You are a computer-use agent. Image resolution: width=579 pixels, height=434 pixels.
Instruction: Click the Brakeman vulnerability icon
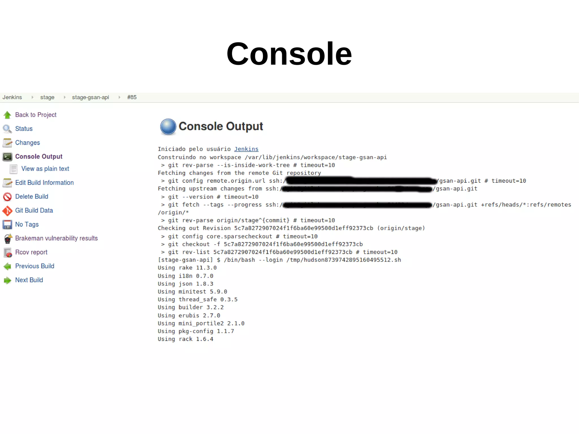pos(8,238)
